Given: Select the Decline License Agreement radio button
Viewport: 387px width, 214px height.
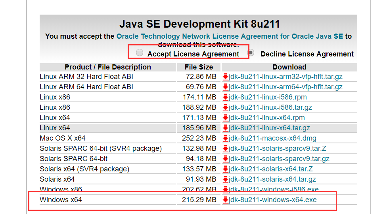Looking at the screenshot, I should coord(251,53).
